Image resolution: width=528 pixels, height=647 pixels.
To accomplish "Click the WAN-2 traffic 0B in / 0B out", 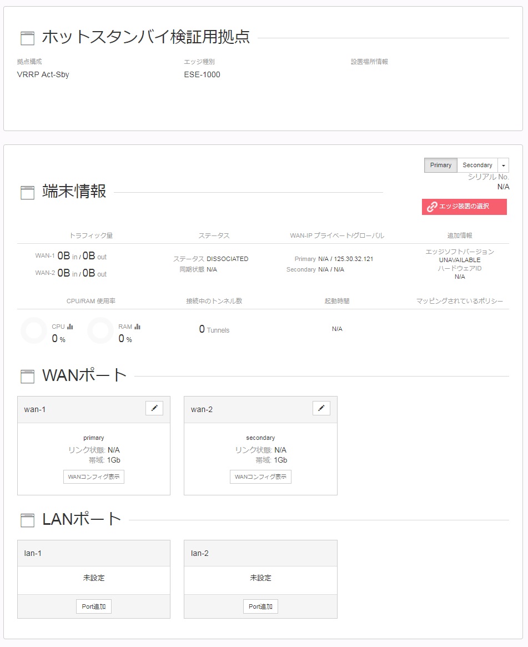I will [82, 274].
